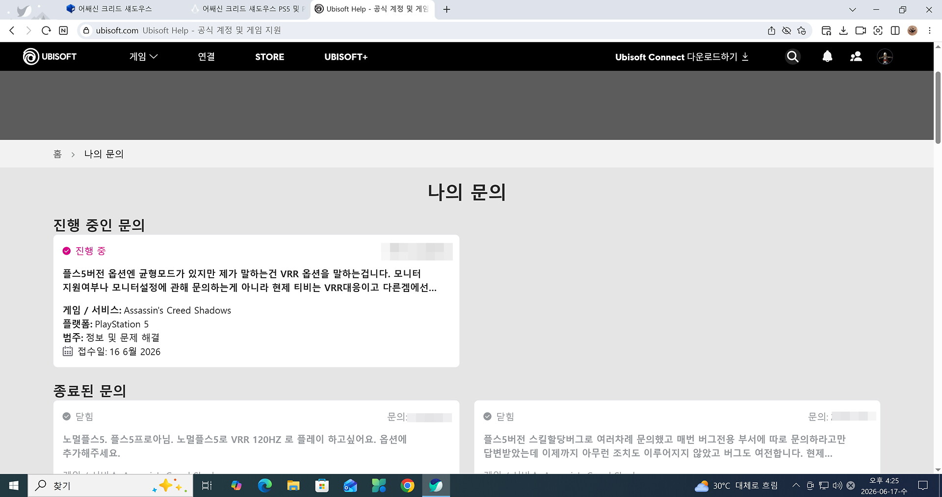Go back with the browser back arrow
The width and height of the screenshot is (942, 497).
(12, 30)
